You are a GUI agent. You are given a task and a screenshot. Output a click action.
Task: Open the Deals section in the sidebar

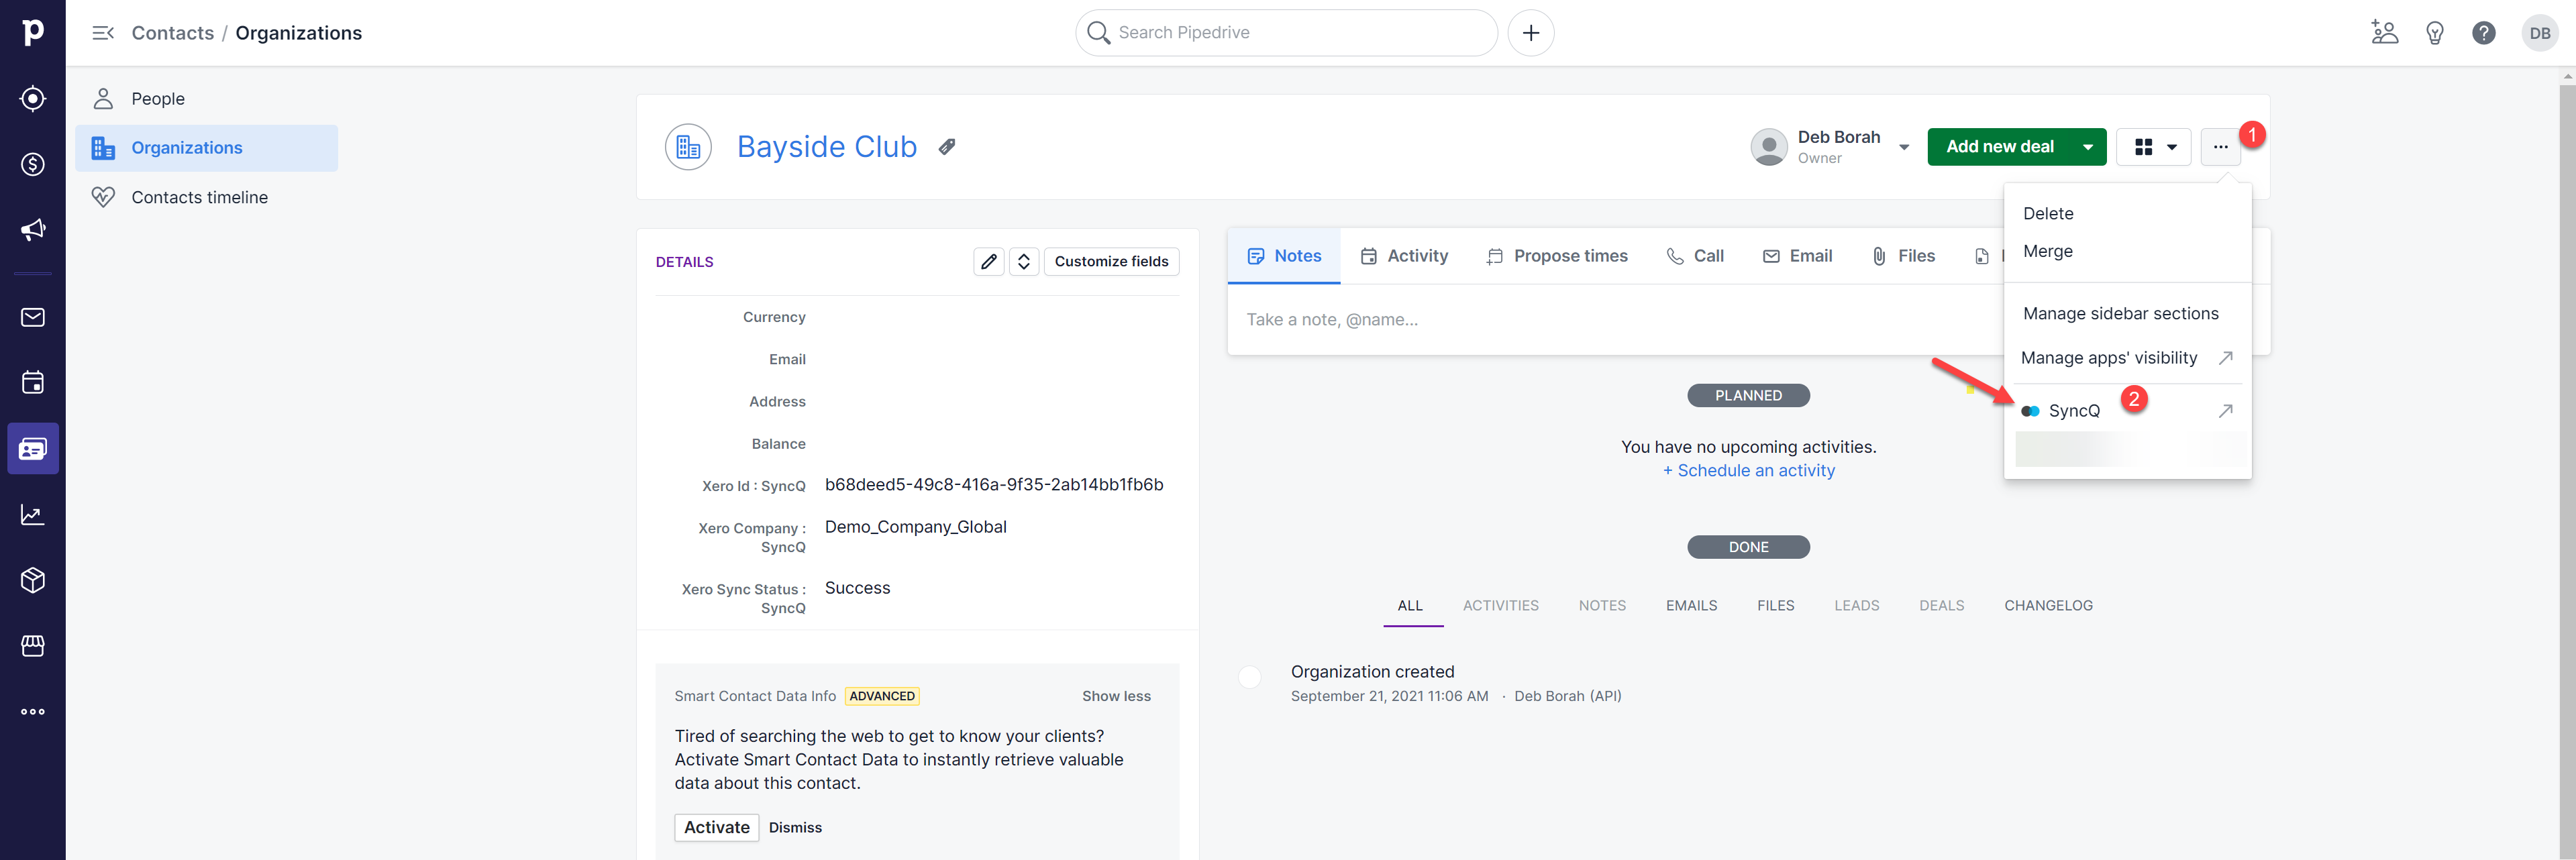coord(33,164)
